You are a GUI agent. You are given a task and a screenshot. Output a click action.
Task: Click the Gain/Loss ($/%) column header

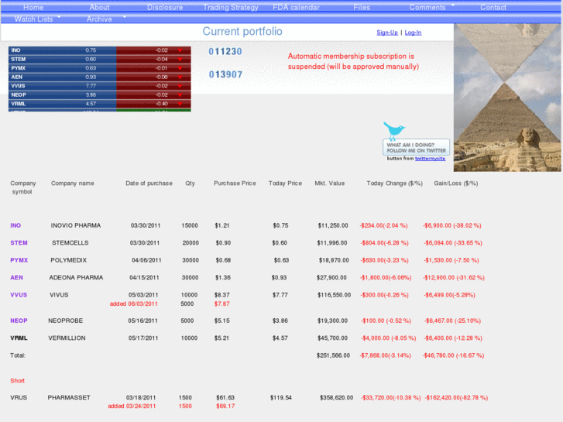[x=456, y=184]
